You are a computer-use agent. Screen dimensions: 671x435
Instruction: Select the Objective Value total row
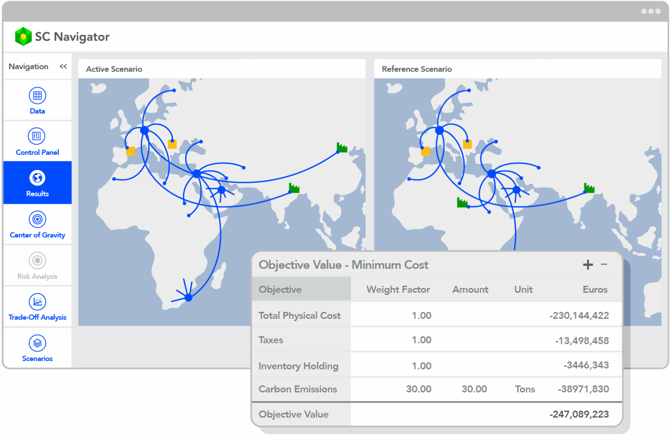[x=294, y=414]
